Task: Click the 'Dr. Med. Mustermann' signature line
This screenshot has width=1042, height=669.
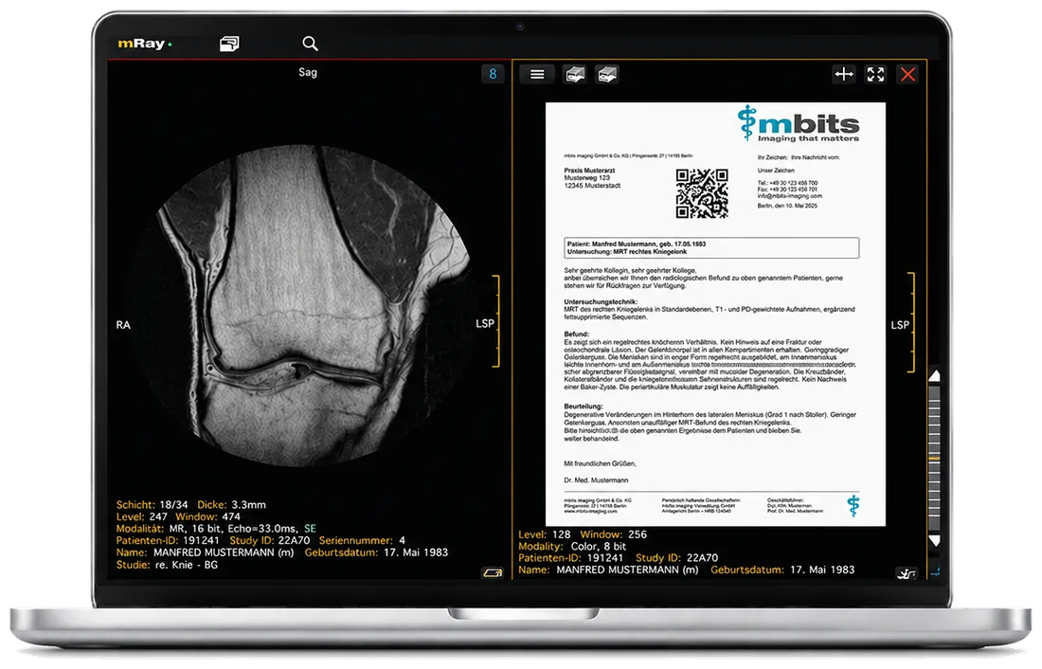Action: point(596,480)
